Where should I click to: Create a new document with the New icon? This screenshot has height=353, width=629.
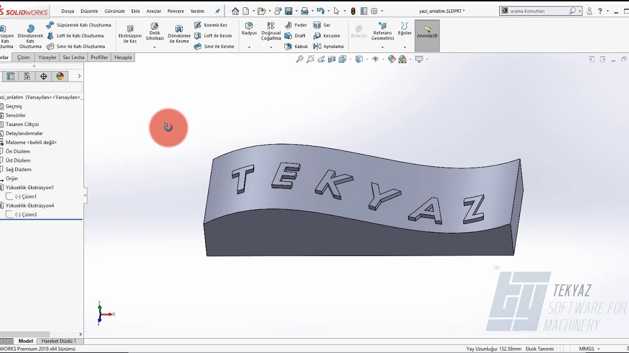pyautogui.click(x=246, y=11)
